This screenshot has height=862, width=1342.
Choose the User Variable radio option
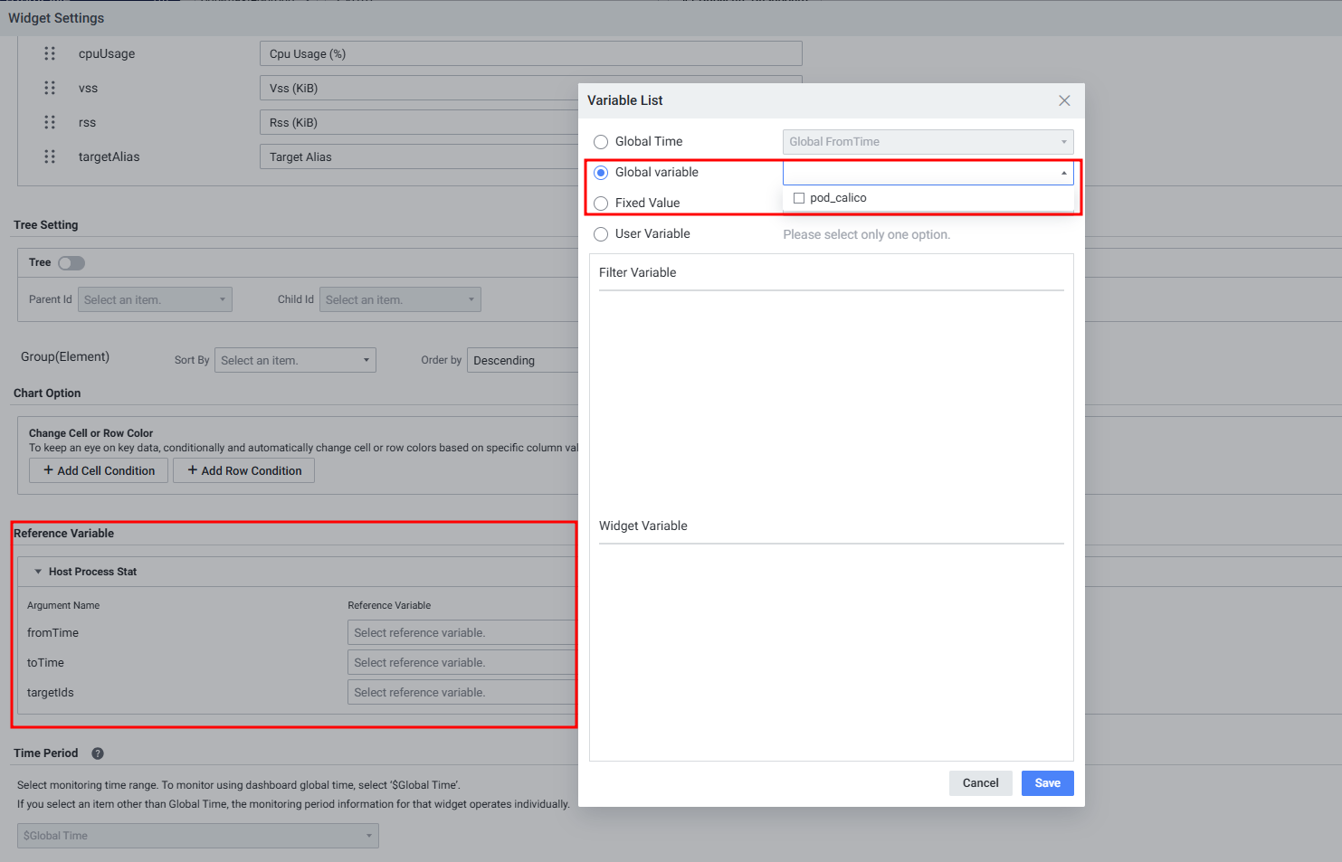coord(601,234)
